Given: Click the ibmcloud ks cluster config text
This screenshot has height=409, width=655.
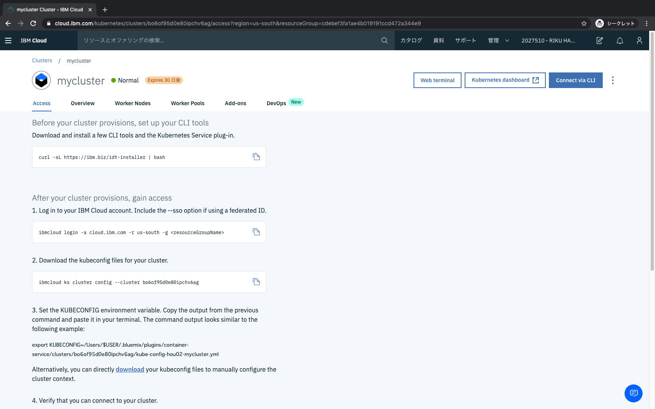Looking at the screenshot, I should point(119,282).
